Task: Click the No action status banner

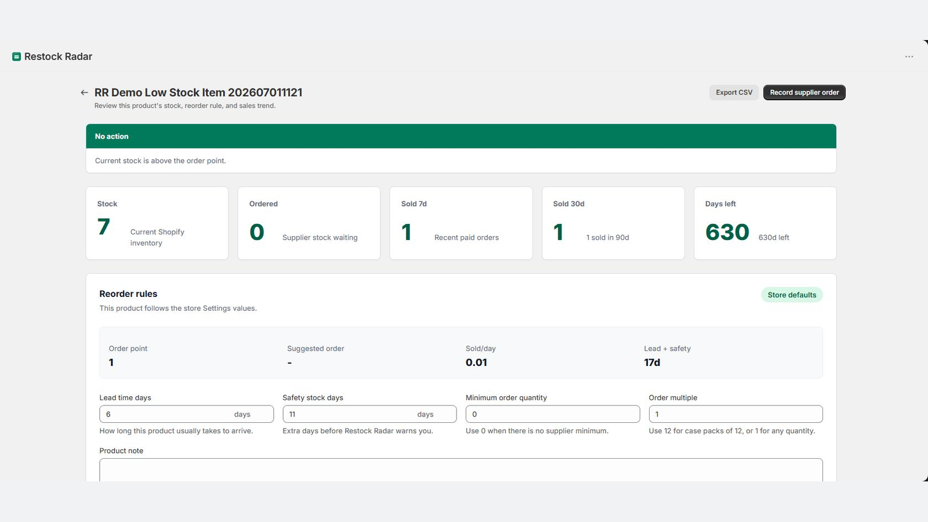Action: click(x=461, y=136)
